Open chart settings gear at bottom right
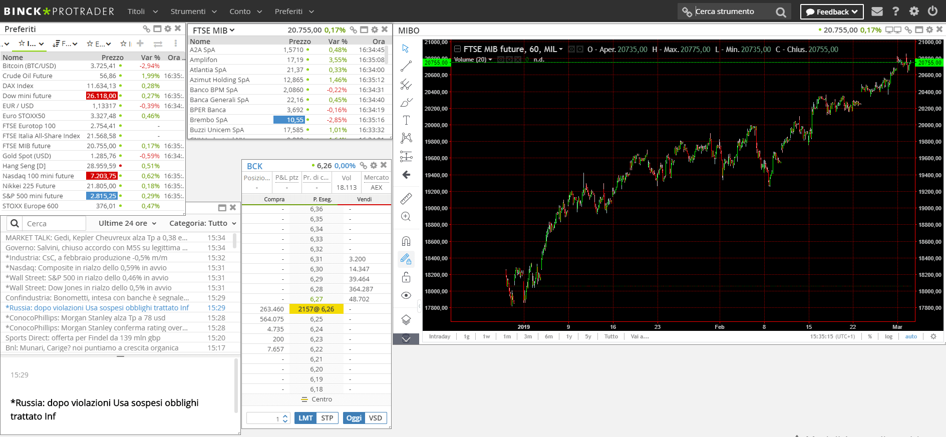 tap(933, 336)
